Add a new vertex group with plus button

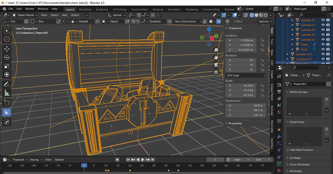(327, 99)
